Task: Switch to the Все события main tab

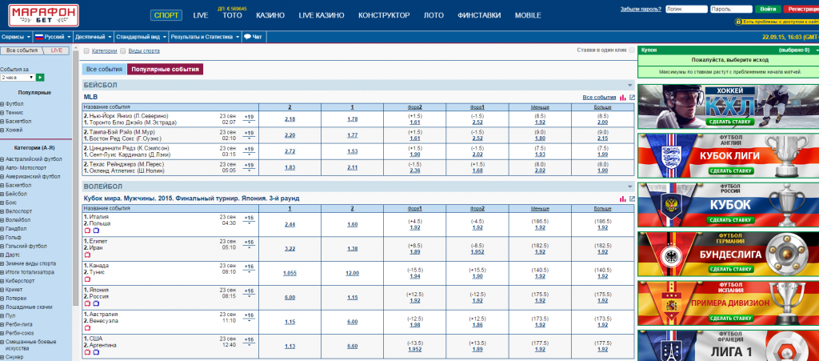Action: [x=104, y=69]
